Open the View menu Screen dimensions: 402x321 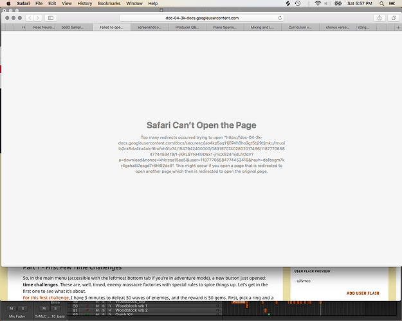click(x=67, y=3)
